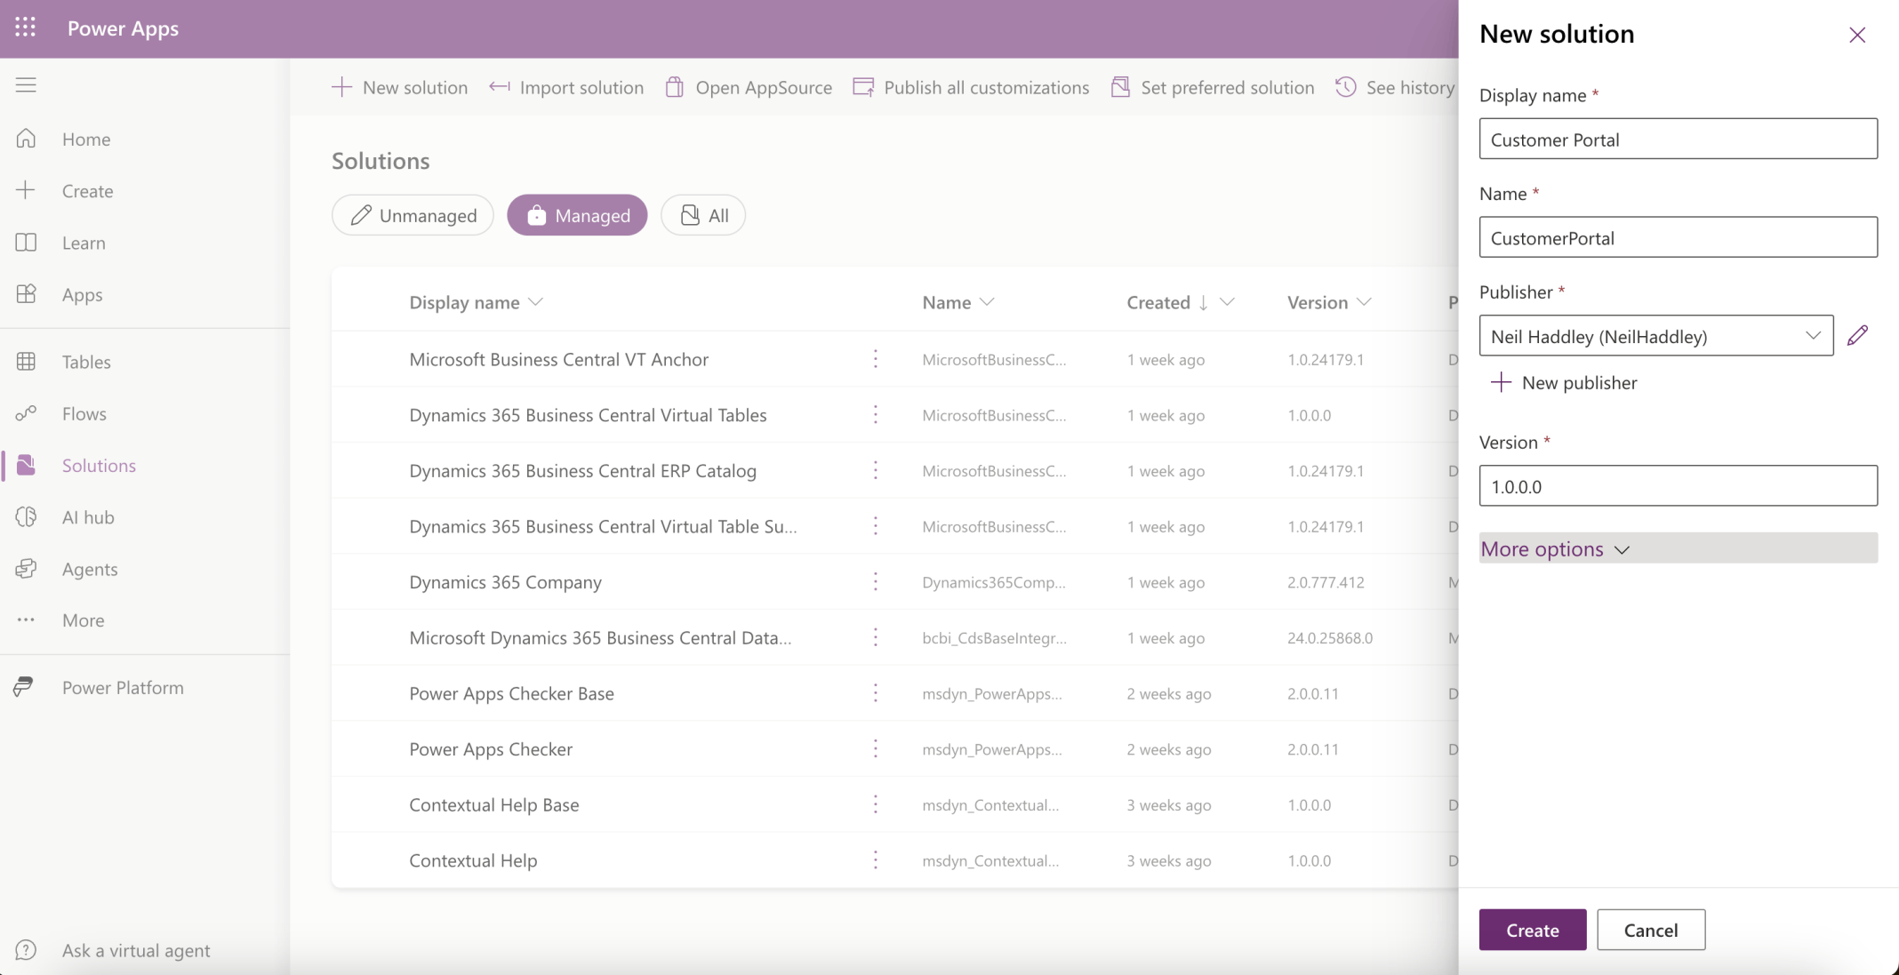Open More commands for Power Apps Checker

click(x=875, y=749)
